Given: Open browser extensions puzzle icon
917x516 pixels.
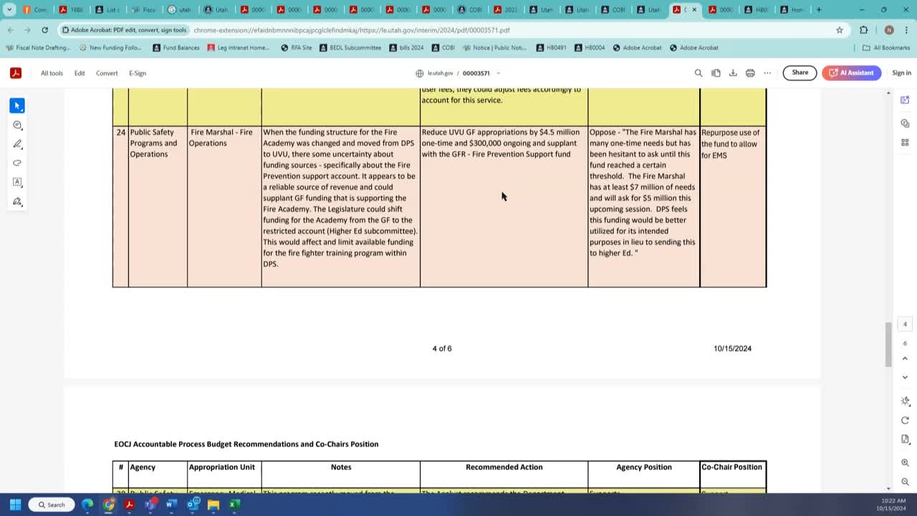Looking at the screenshot, I should point(863,30).
